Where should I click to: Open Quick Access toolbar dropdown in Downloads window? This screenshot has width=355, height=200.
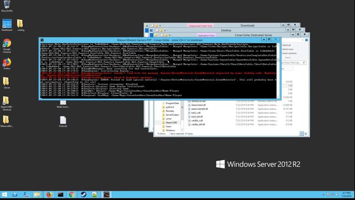click(x=160, y=26)
